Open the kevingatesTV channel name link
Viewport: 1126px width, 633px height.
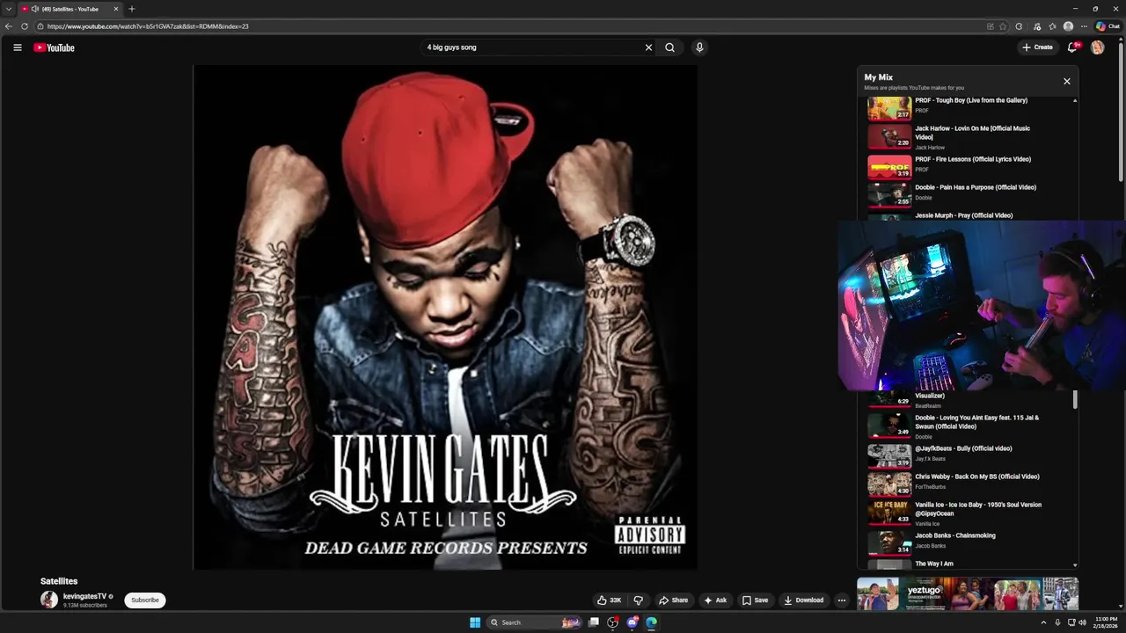tap(84, 596)
